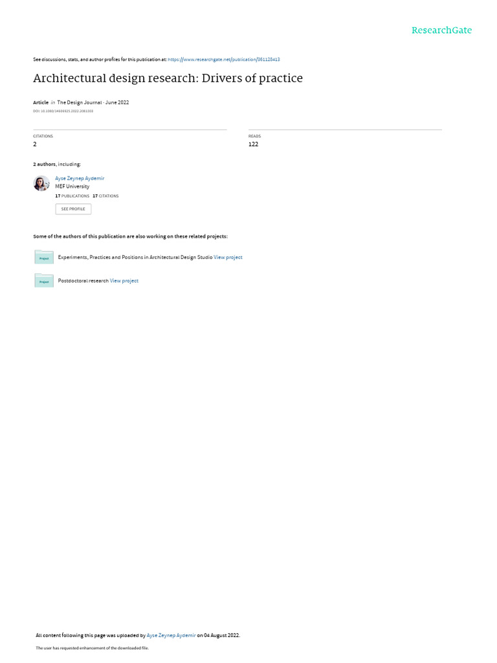Click the Experiments, Practices and Positions project title
The image size is (497, 663).
[x=135, y=257]
